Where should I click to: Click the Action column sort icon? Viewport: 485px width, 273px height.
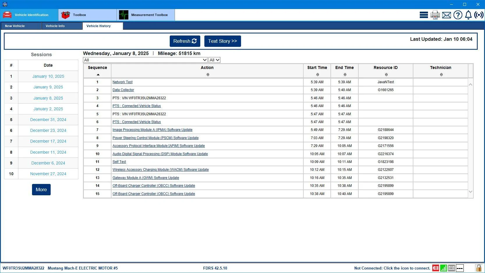point(208,75)
